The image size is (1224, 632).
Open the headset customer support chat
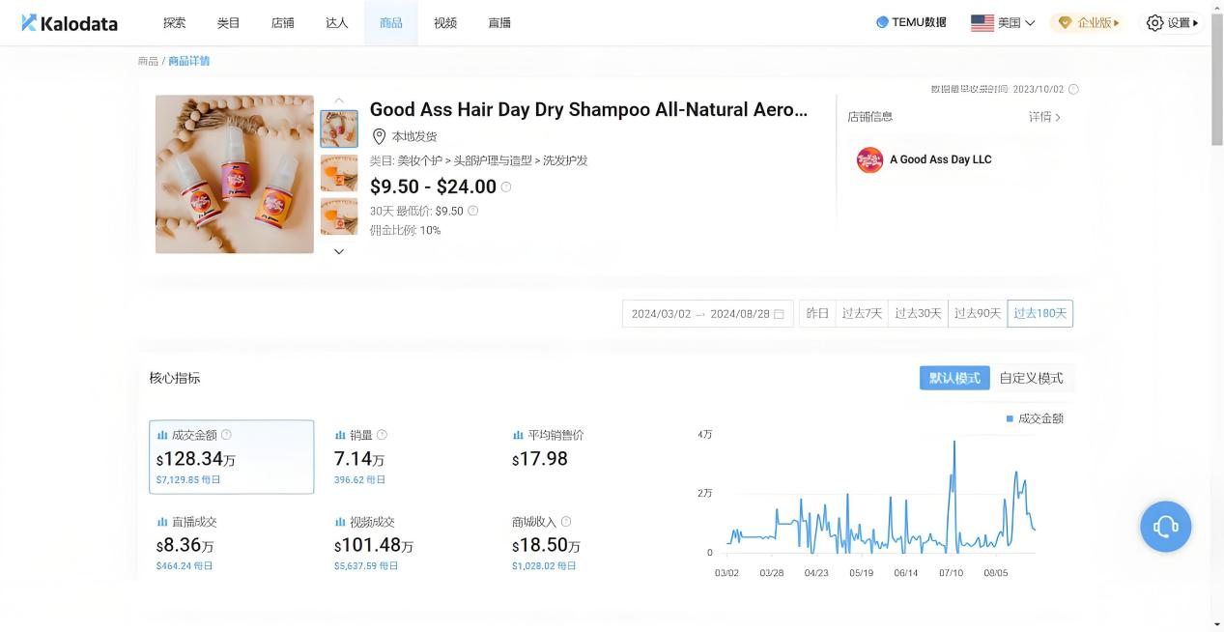click(x=1165, y=527)
